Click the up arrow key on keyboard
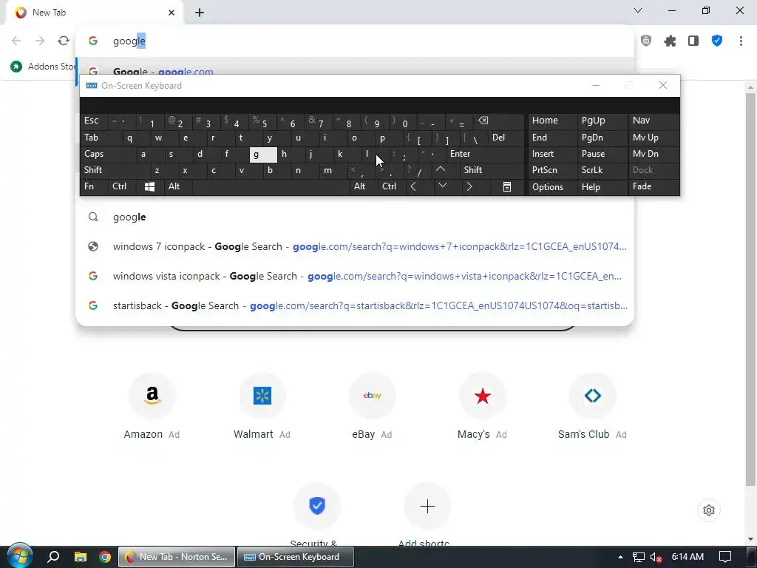 [441, 169]
